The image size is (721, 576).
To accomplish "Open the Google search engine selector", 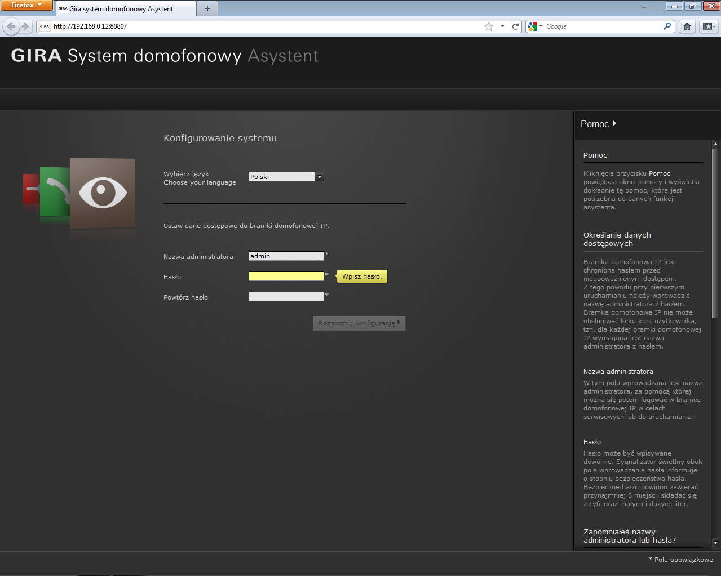I will pos(534,26).
